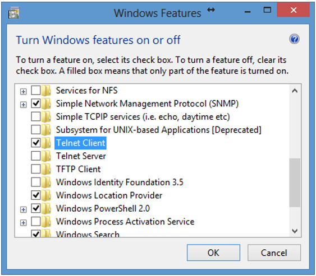
Task: Click the OK button
Action: point(213,252)
